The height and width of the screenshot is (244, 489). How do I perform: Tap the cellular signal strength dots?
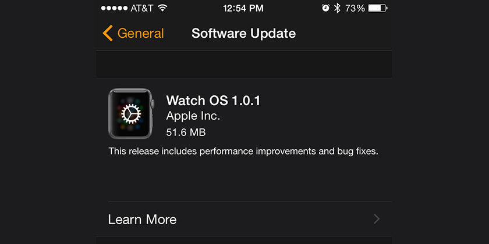pos(115,8)
